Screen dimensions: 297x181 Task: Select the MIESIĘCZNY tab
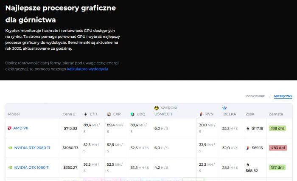click(283, 96)
